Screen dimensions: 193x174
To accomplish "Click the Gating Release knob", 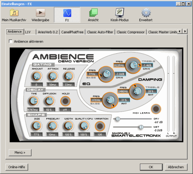I will coord(69,76).
